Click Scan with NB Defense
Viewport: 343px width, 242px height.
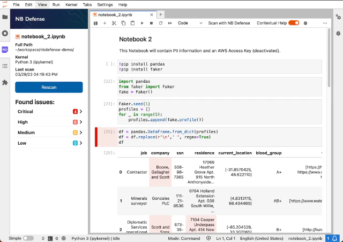229,23
